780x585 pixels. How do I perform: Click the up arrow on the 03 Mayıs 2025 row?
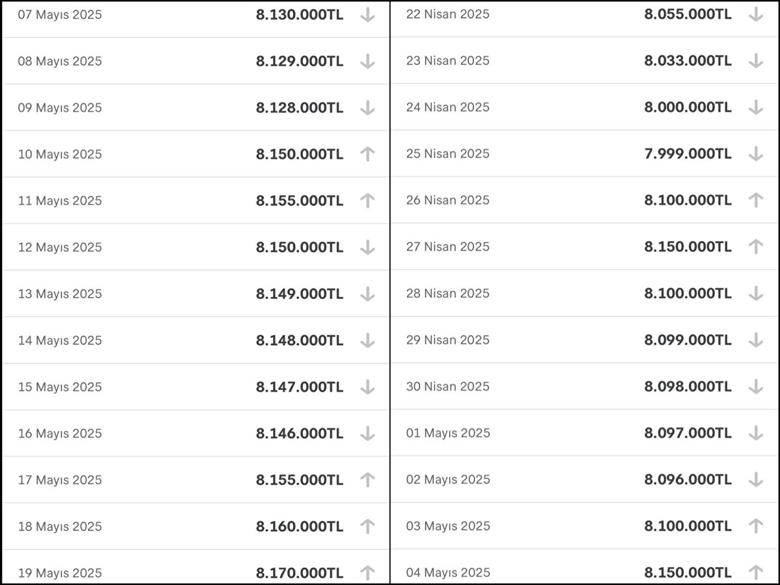tap(755, 526)
